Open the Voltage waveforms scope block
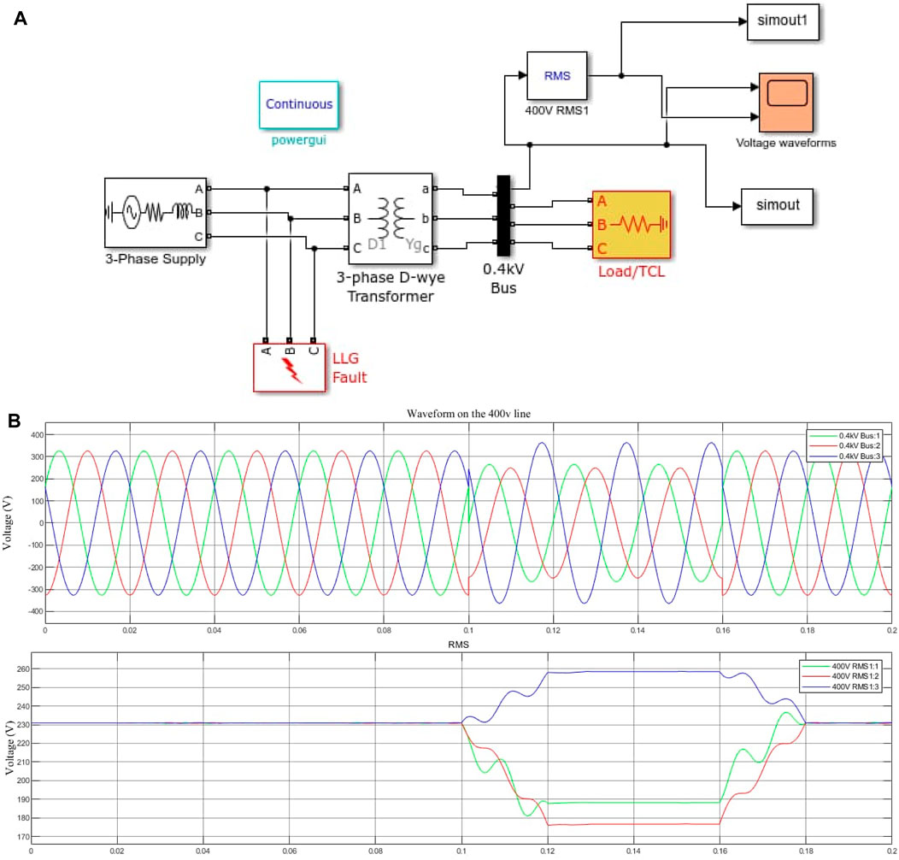Screen dimensions: 899x860 coord(786,102)
